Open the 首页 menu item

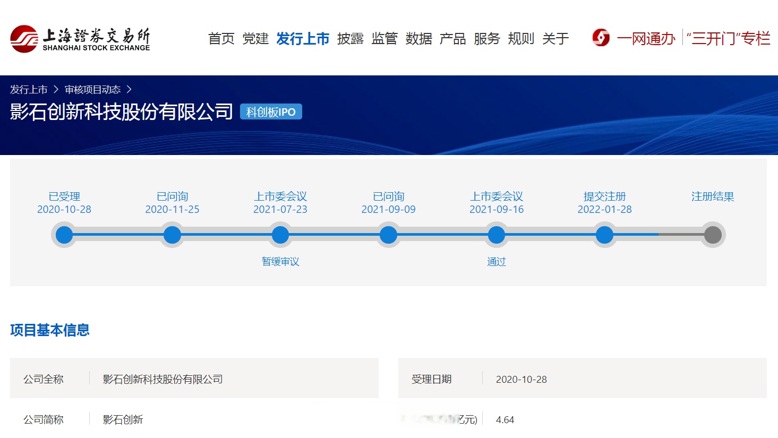tap(221, 39)
